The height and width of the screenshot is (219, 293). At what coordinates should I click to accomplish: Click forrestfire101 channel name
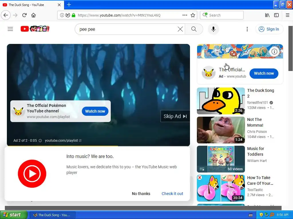[258, 103]
